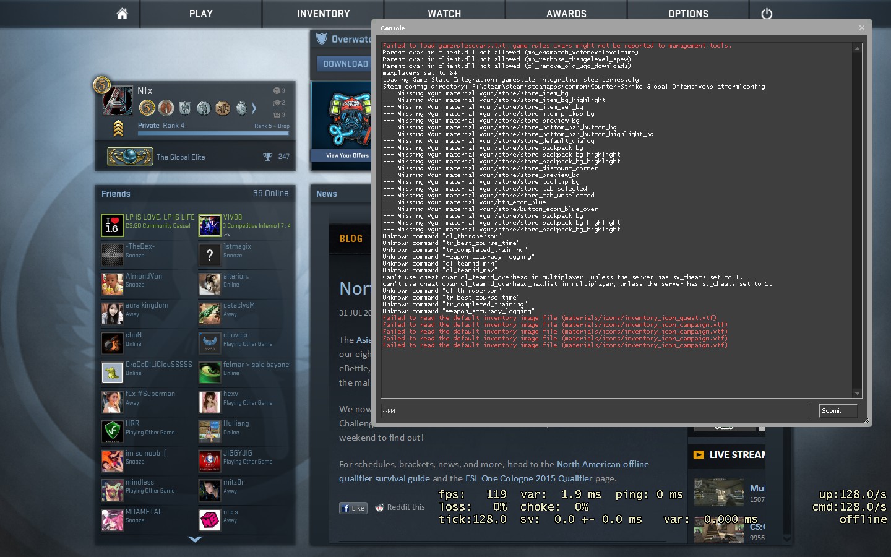891x557 pixels.
Task: Open the Reddit this link
Action: pyautogui.click(x=406, y=507)
